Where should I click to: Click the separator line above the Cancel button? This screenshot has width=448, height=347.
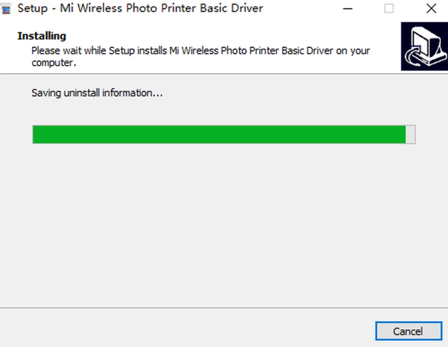coord(224,308)
